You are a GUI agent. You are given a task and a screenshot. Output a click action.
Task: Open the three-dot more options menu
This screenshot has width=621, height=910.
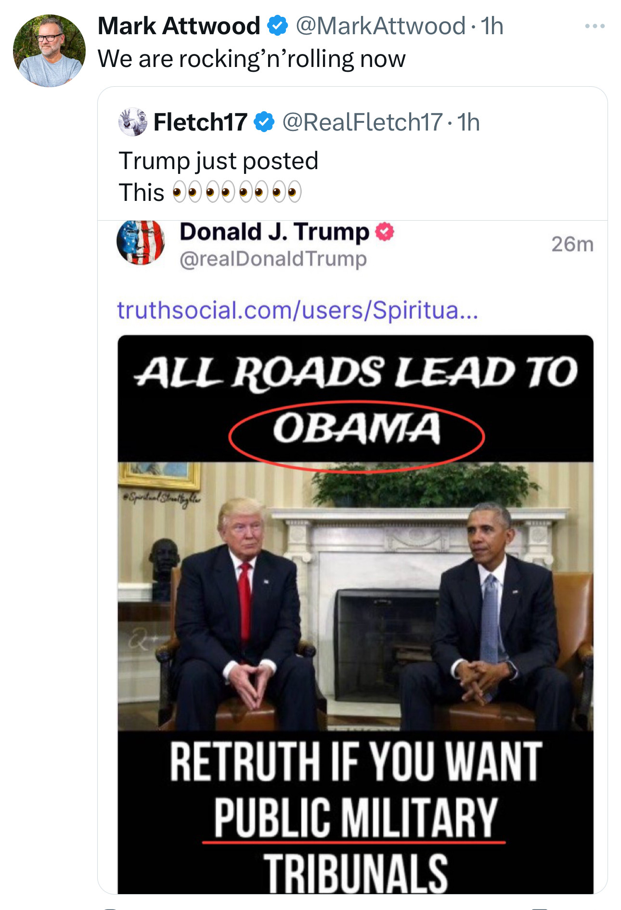[595, 26]
